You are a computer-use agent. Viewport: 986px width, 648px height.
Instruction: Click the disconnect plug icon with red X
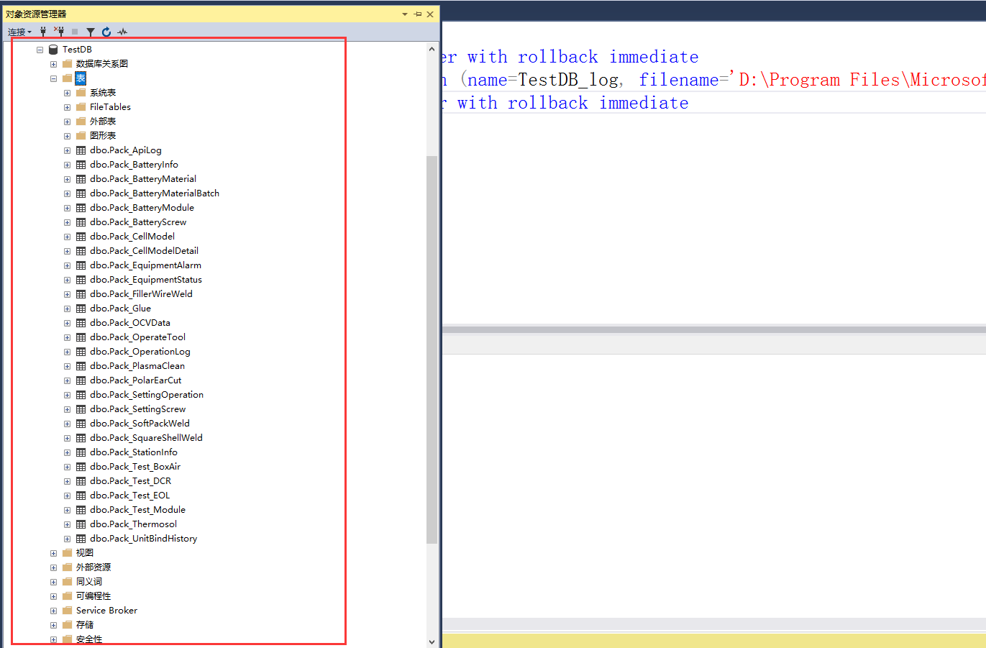click(59, 32)
